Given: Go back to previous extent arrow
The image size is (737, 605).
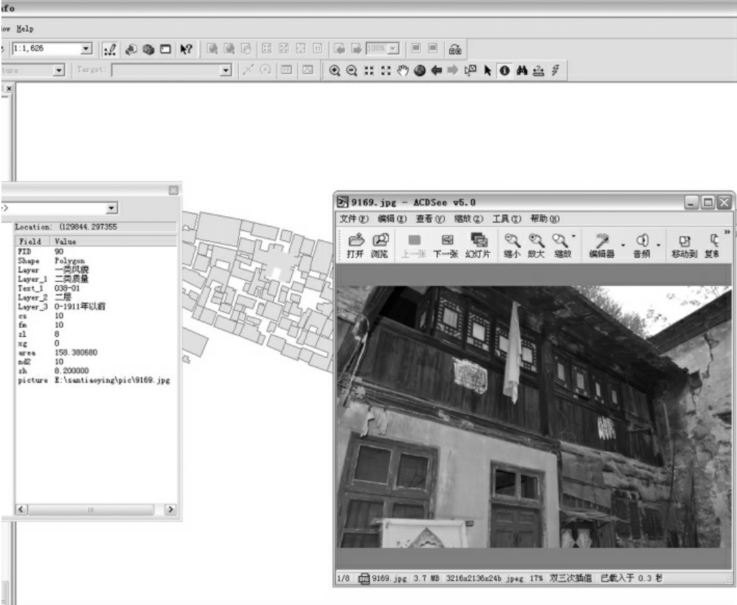Looking at the screenshot, I should [x=436, y=70].
